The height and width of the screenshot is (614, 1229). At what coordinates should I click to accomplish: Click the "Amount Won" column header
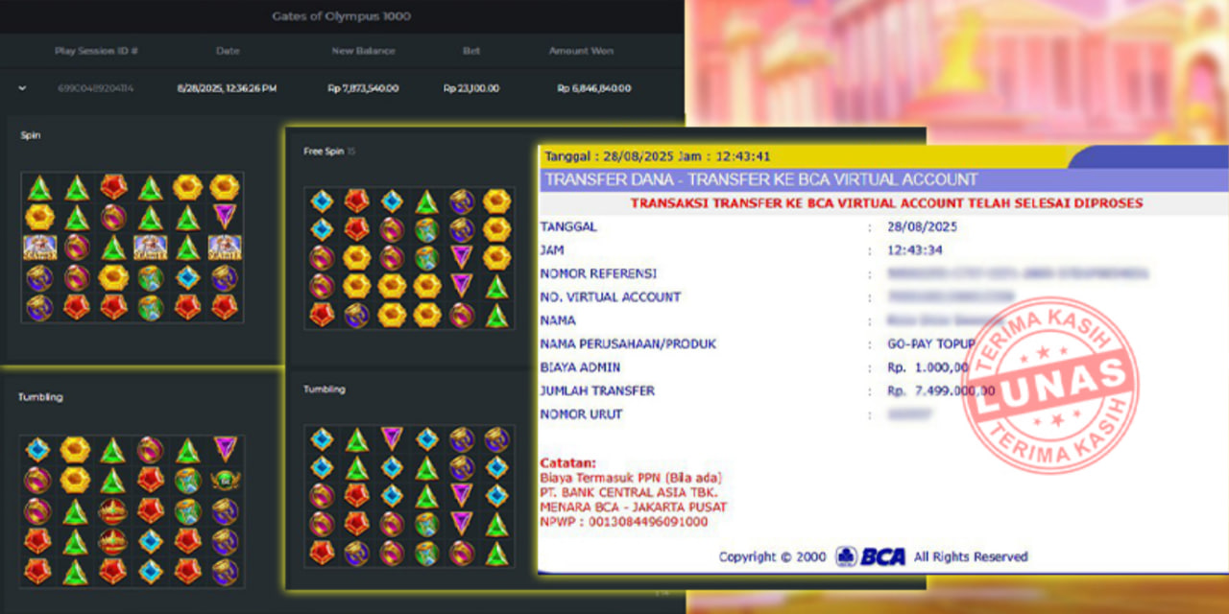tap(581, 51)
